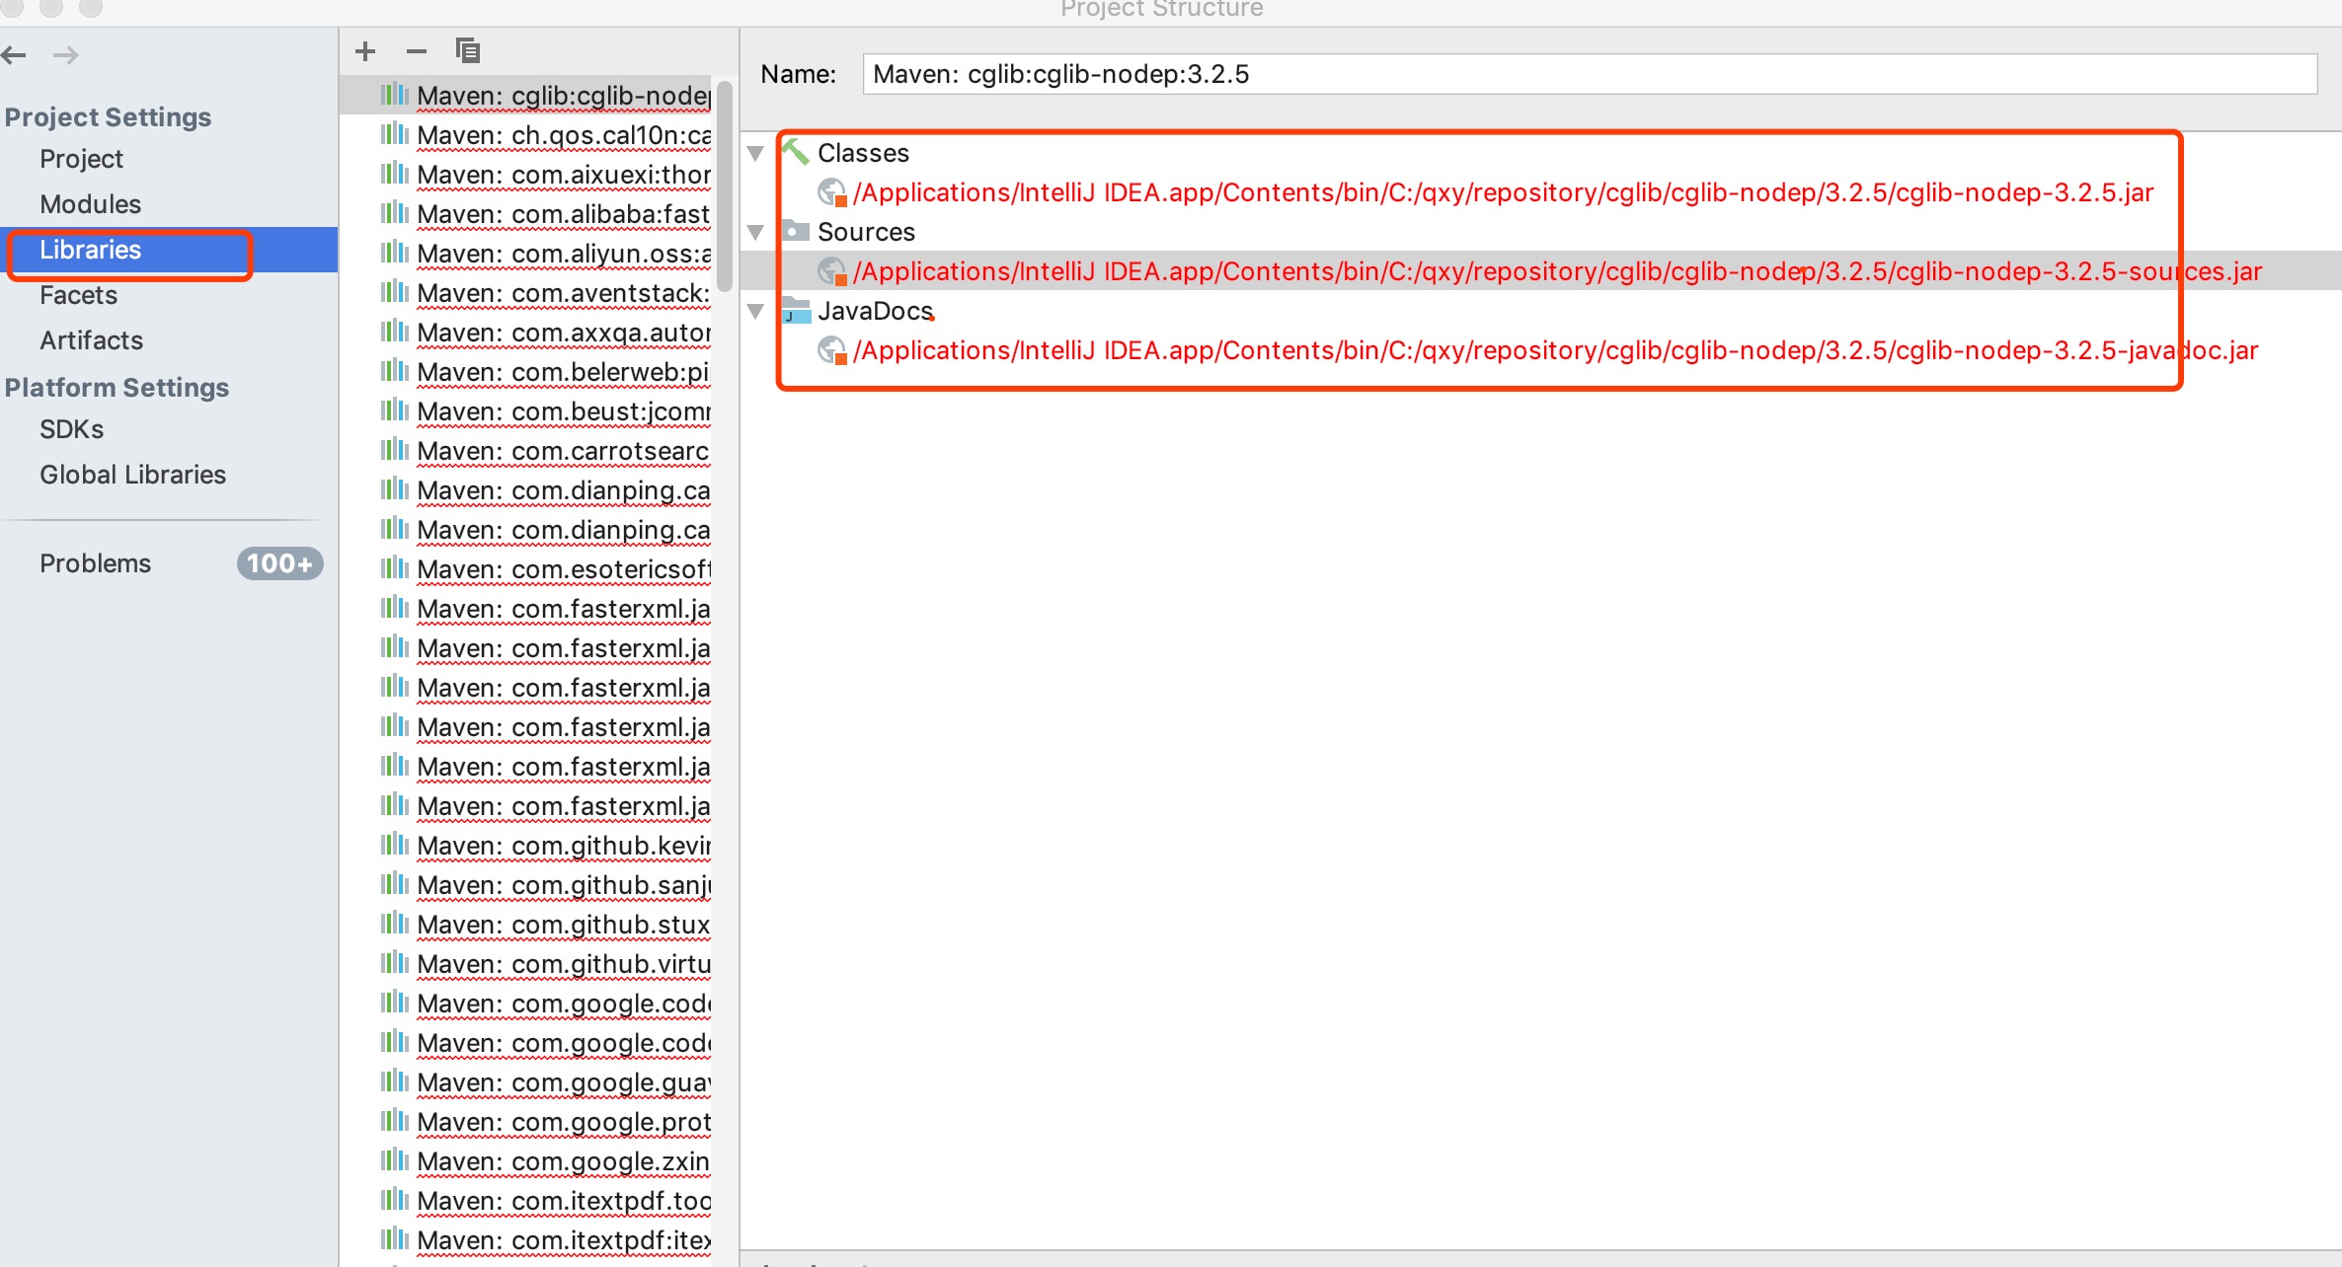This screenshot has width=2342, height=1267.
Task: Click the Sources folder icon
Action: (x=796, y=231)
